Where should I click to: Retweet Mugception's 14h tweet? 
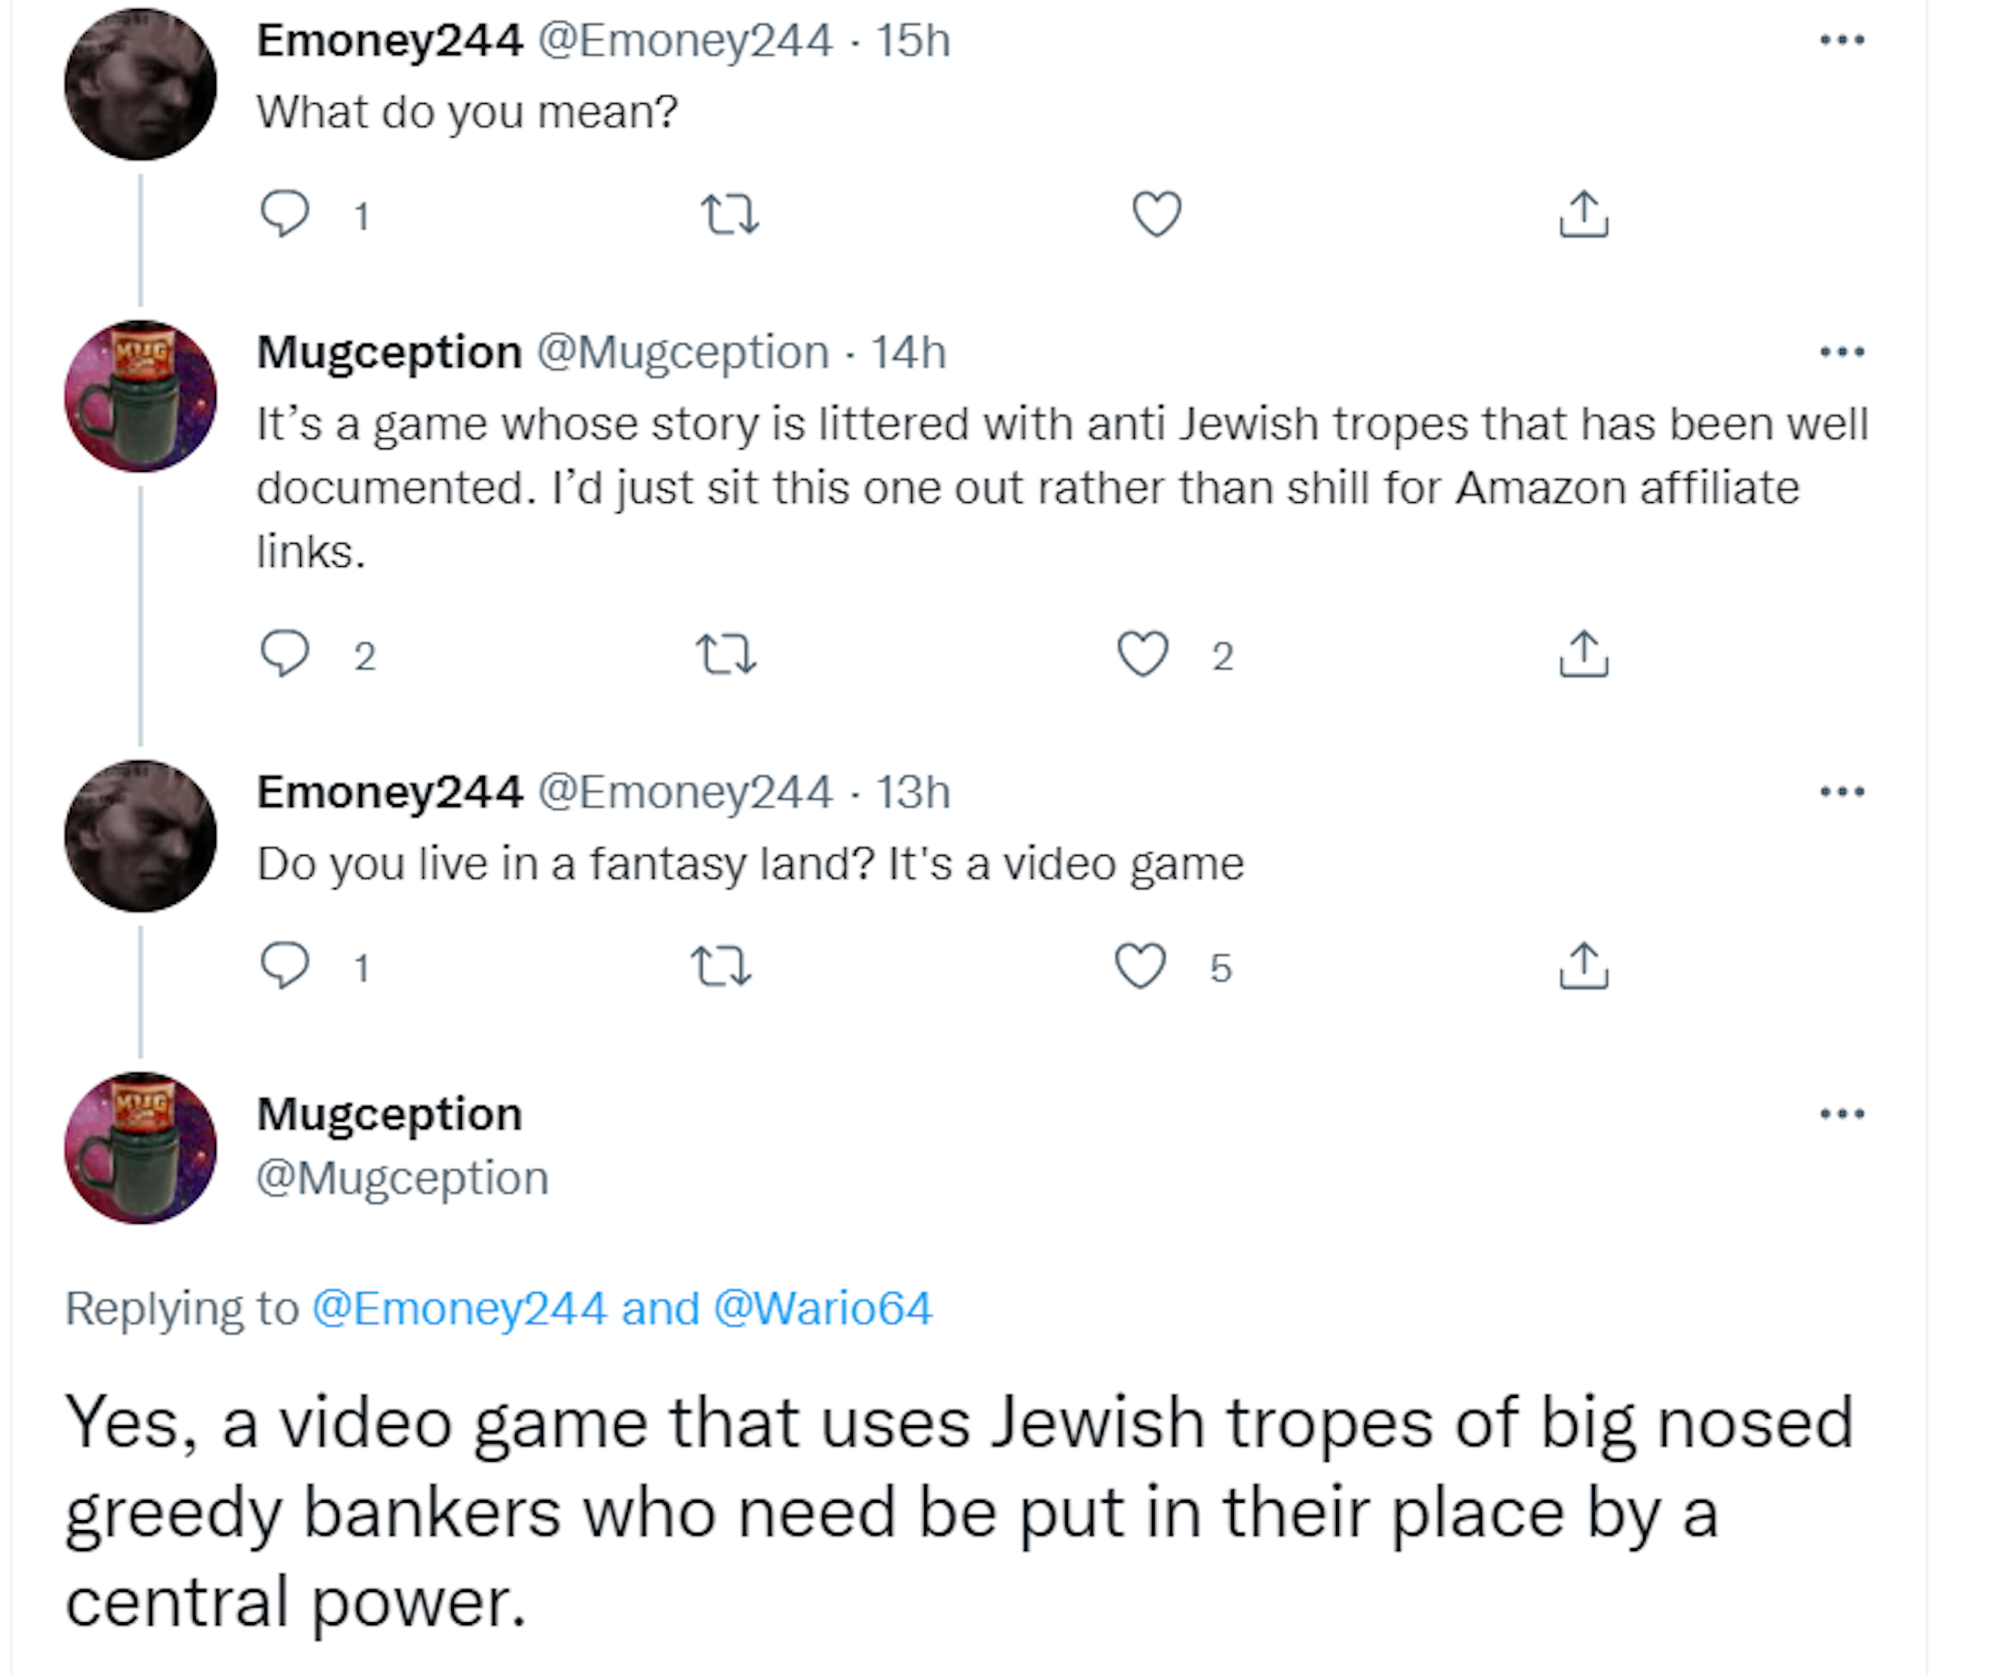pos(725,655)
